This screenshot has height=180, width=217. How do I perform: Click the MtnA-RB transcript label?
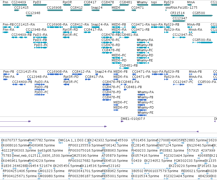(x=194, y=25)
